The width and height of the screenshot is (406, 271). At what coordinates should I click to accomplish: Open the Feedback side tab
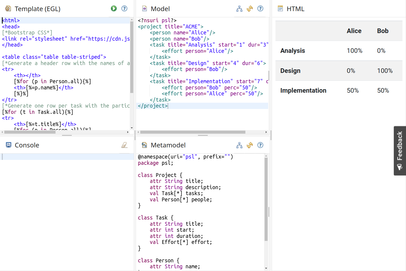point(400,151)
